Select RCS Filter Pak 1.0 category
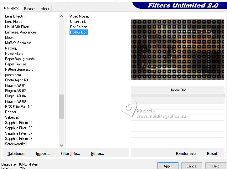 click(x=19, y=107)
